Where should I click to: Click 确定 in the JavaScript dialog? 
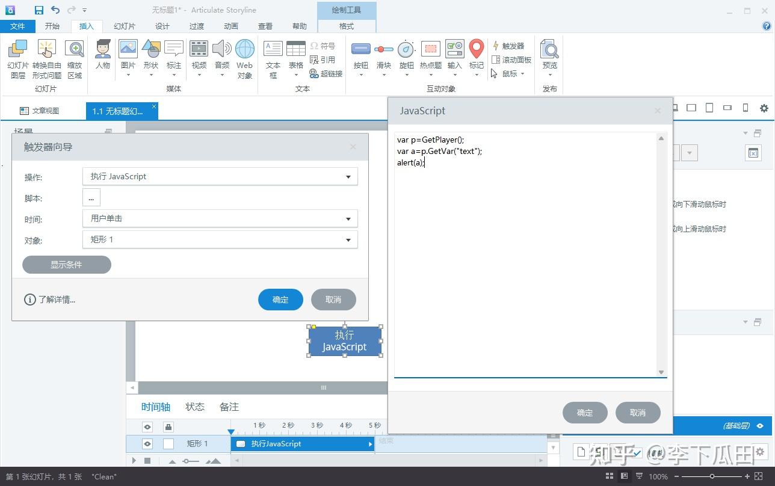(584, 413)
